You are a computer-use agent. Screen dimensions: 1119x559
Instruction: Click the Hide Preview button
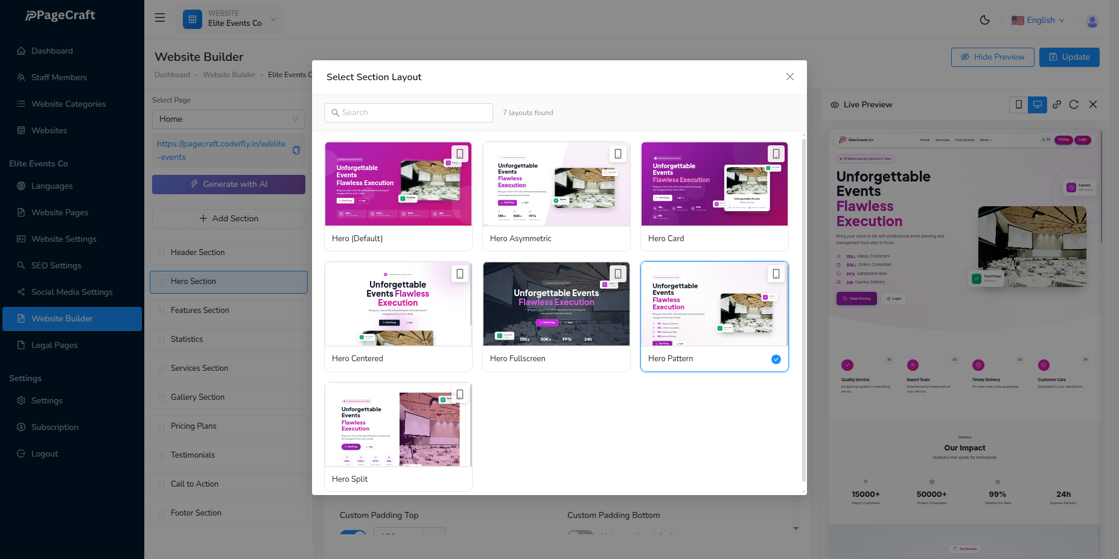click(x=992, y=57)
